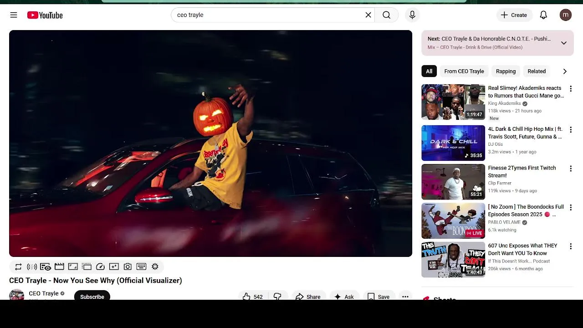Click the fullscreen window frame icon
Viewport: 583px width, 328px height.
tap(73, 266)
